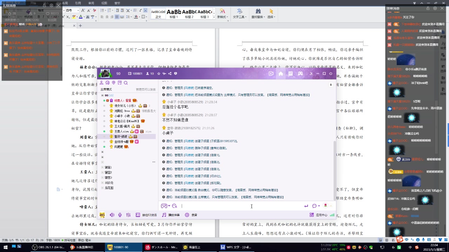Click the location pin icon above the channel tree
Image resolution: width=449 pixels, height=252 pixels.
[114, 83]
